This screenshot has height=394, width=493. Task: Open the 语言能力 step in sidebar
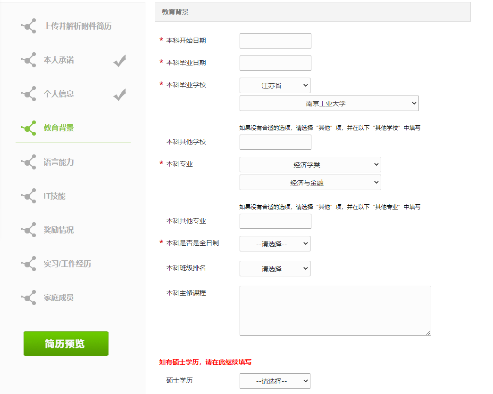58,162
